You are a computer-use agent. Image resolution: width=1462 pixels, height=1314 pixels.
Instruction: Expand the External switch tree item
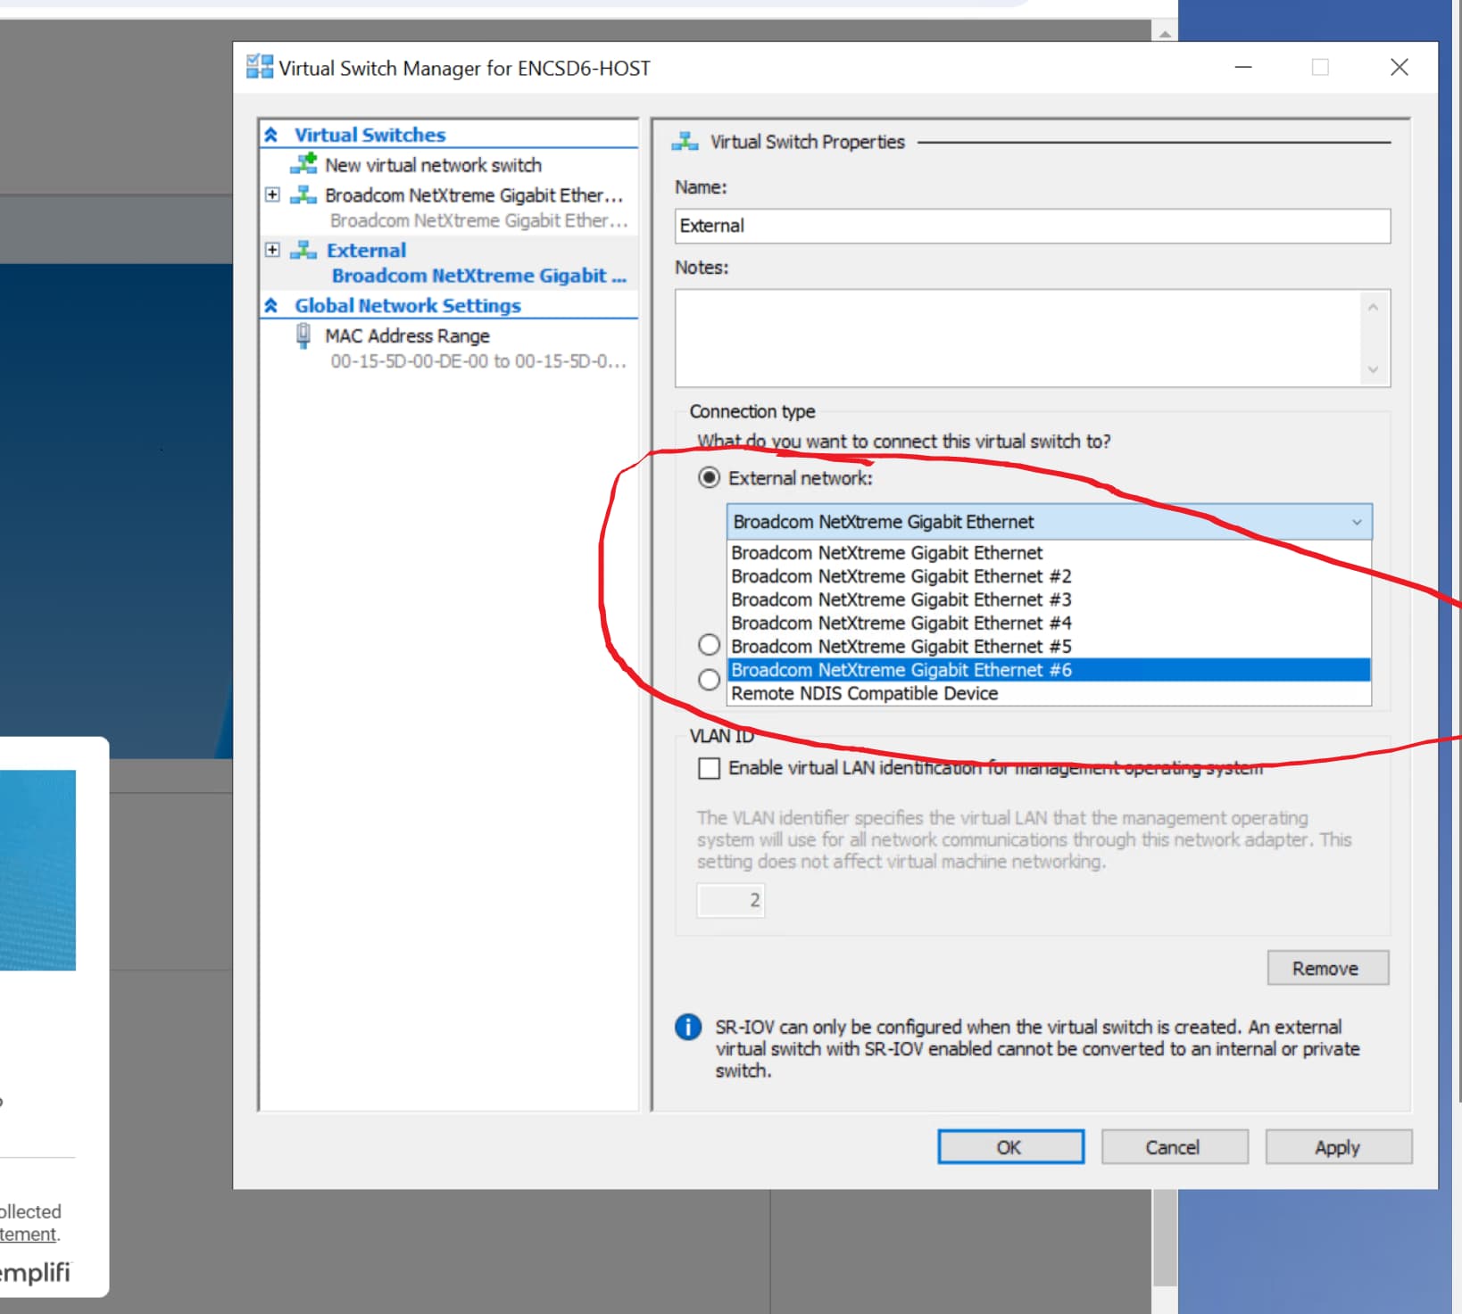[272, 251]
